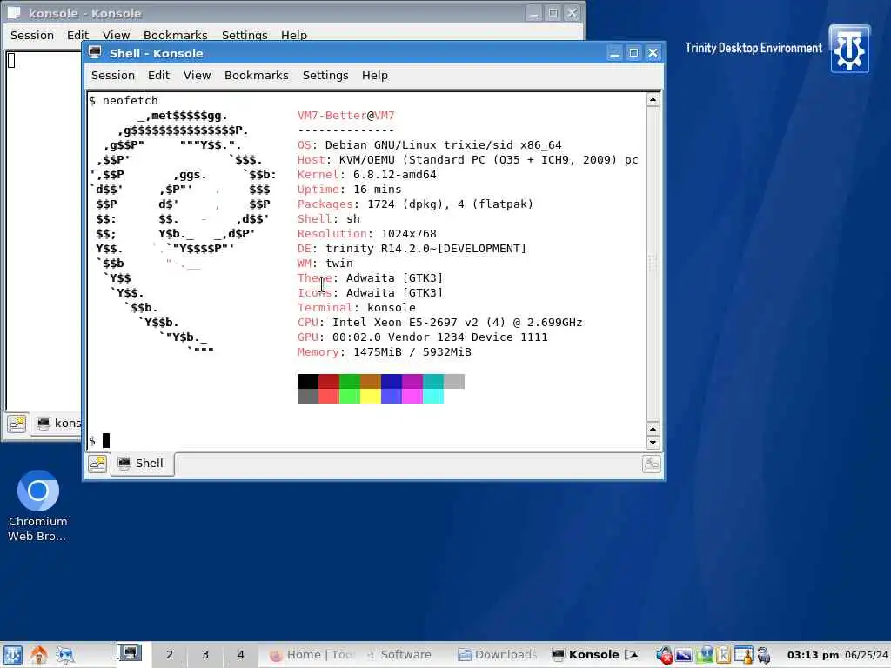This screenshot has height=668, width=891.
Task: Open Settings menu in Shell window
Action: pos(325,75)
